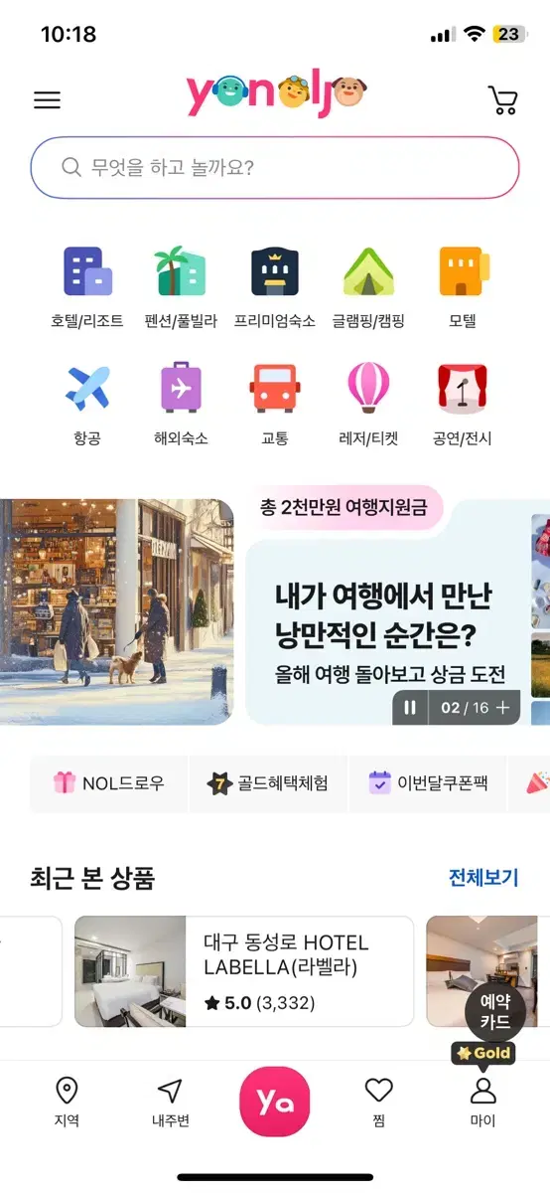
Task: Focus the 무엇을 하고 놀까요? search field
Action: point(275,167)
